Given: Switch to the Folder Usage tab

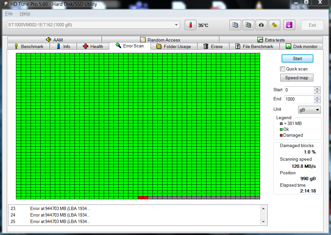Looking at the screenshot, I should click(x=174, y=46).
